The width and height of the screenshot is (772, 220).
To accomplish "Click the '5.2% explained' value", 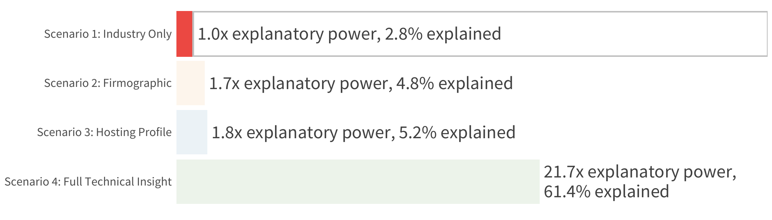I will pos(457,132).
